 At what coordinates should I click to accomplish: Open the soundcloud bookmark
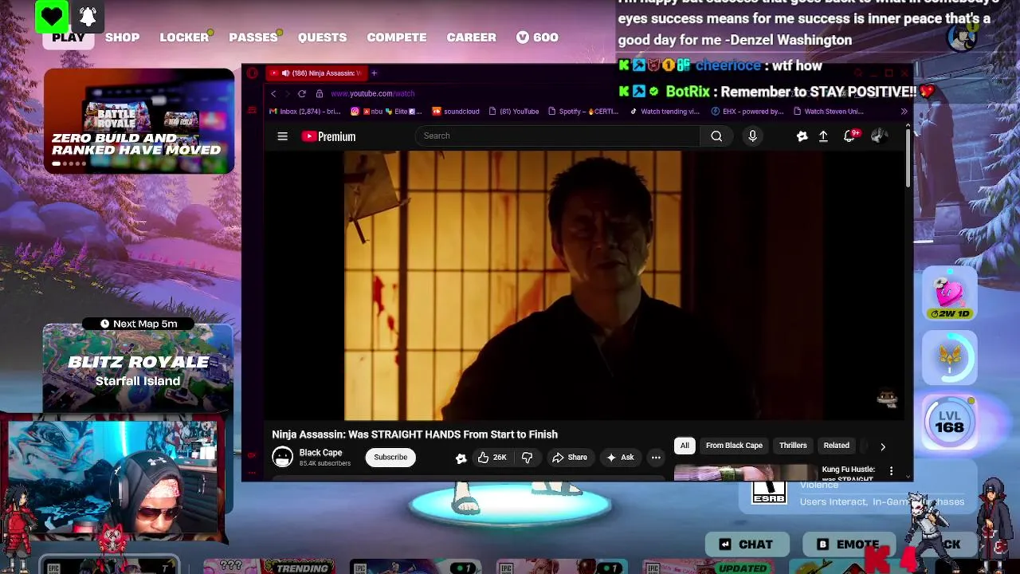(x=457, y=112)
